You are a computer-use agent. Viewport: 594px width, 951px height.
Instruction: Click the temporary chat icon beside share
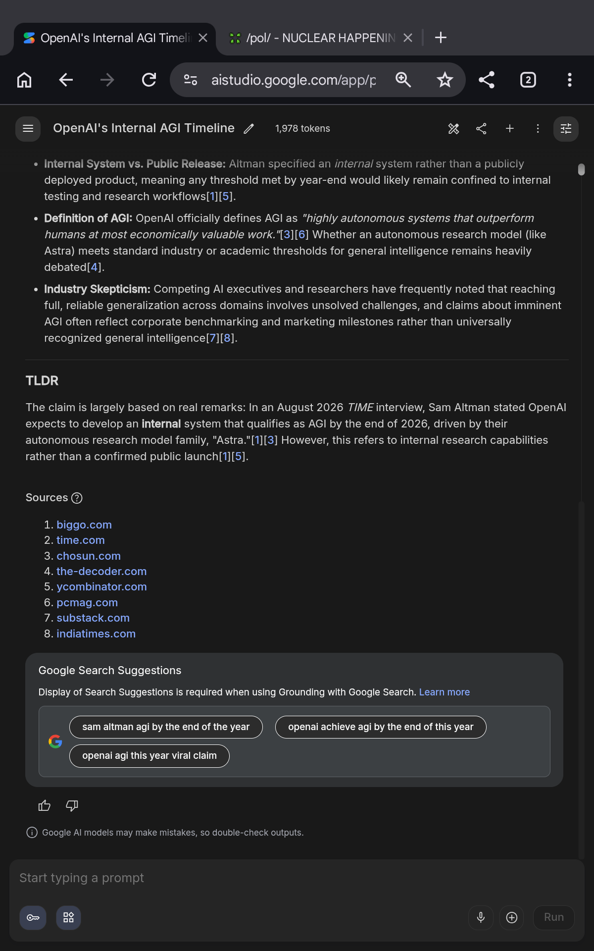click(x=453, y=129)
